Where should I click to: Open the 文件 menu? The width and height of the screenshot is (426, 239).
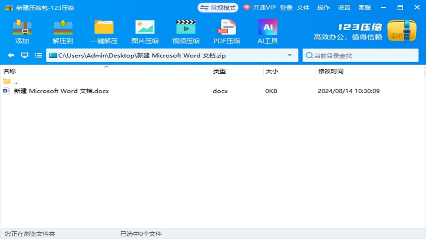click(x=303, y=7)
